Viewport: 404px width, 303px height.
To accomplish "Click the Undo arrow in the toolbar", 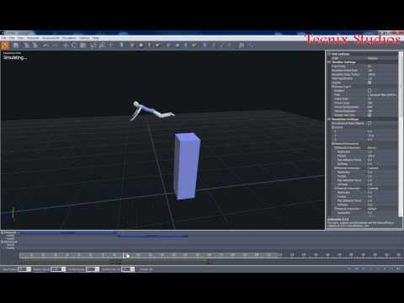I will (x=45, y=45).
